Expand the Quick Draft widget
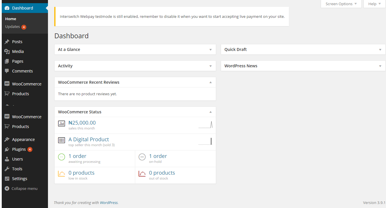The width and height of the screenshot is (386, 208). [x=380, y=49]
